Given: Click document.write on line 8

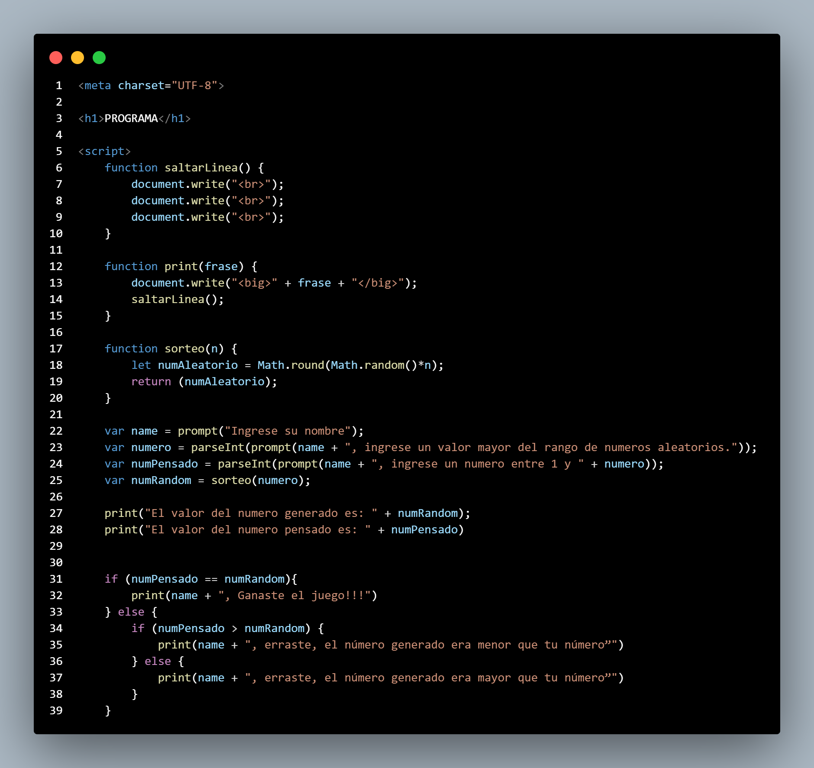Looking at the screenshot, I should coord(178,201).
